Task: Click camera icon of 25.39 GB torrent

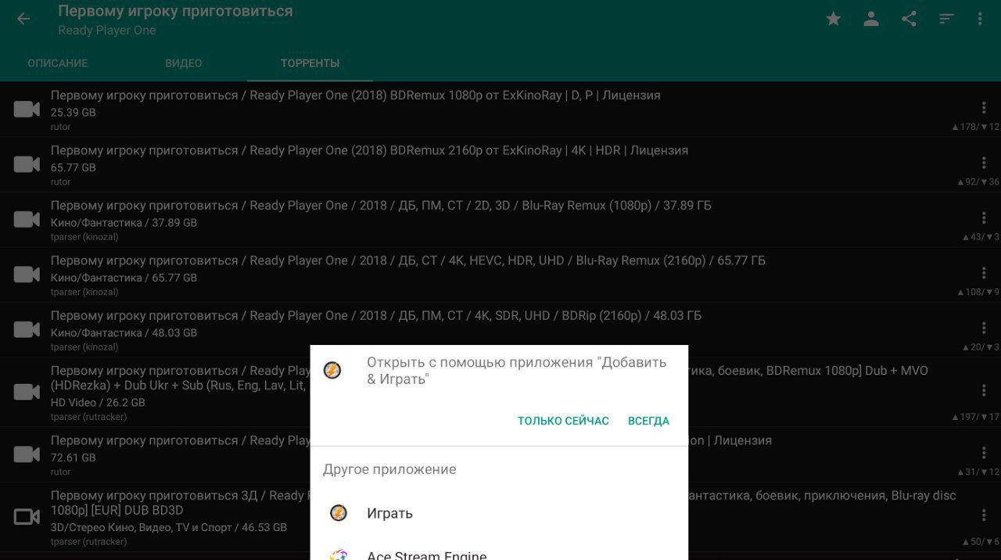Action: 27,109
